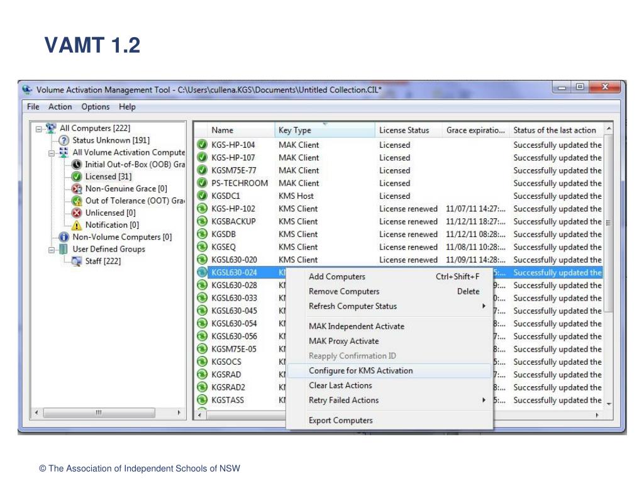Image resolution: width=644 pixels, height=483 pixels.
Task: Collapse the All Computers tree node
Action: pyautogui.click(x=38, y=129)
